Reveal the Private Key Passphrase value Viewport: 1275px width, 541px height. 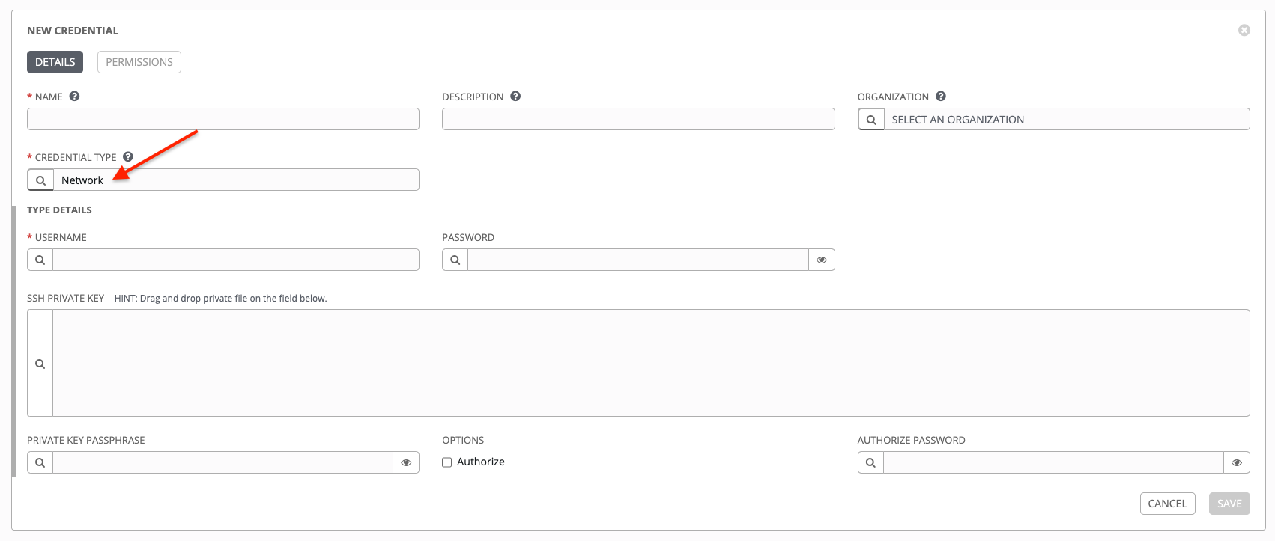point(406,463)
